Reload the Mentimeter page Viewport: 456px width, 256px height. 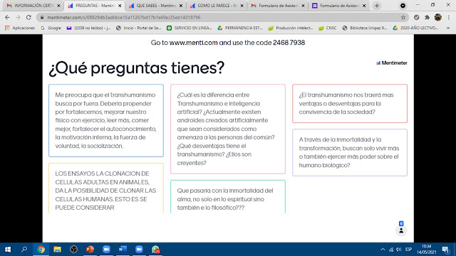(x=28, y=17)
